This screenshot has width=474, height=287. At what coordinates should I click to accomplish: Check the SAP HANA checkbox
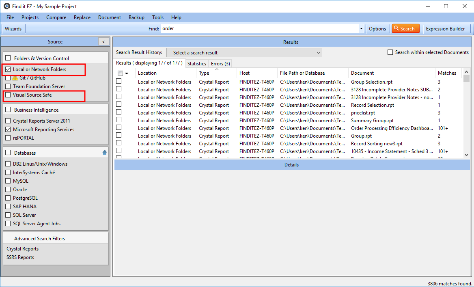pos(8,207)
